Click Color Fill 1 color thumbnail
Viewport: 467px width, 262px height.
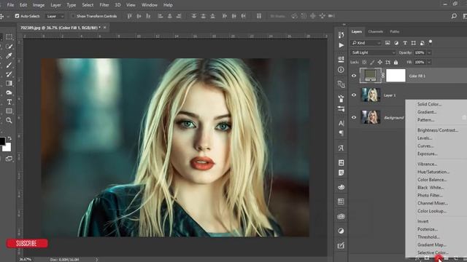pyautogui.click(x=370, y=76)
